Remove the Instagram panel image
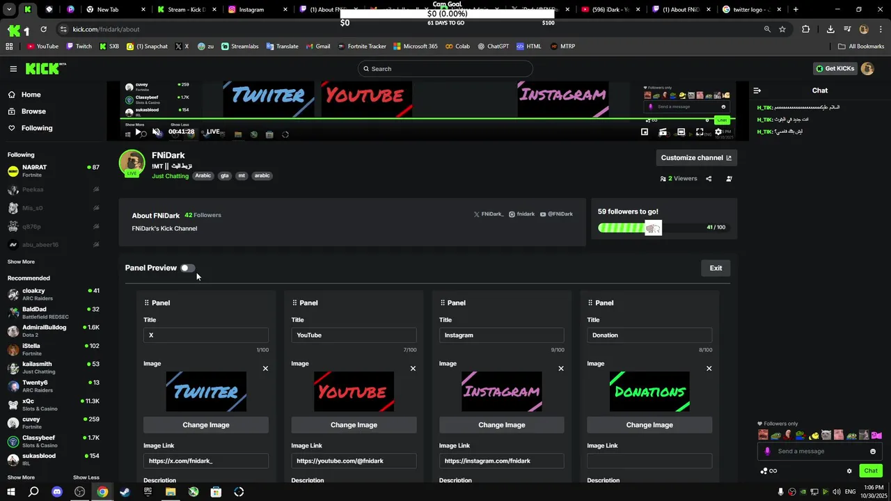Screen dimensions: 891x501 click(561, 369)
